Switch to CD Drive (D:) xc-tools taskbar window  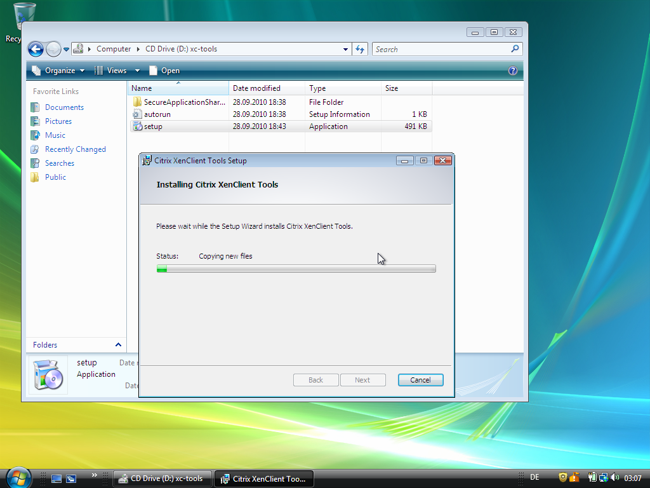click(162, 478)
